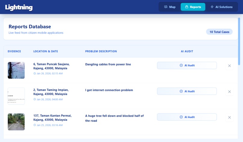Screen dimensions: 243x142
Task: Click the PROBLEM DESCRIPTION column header
Action: tap(101, 51)
